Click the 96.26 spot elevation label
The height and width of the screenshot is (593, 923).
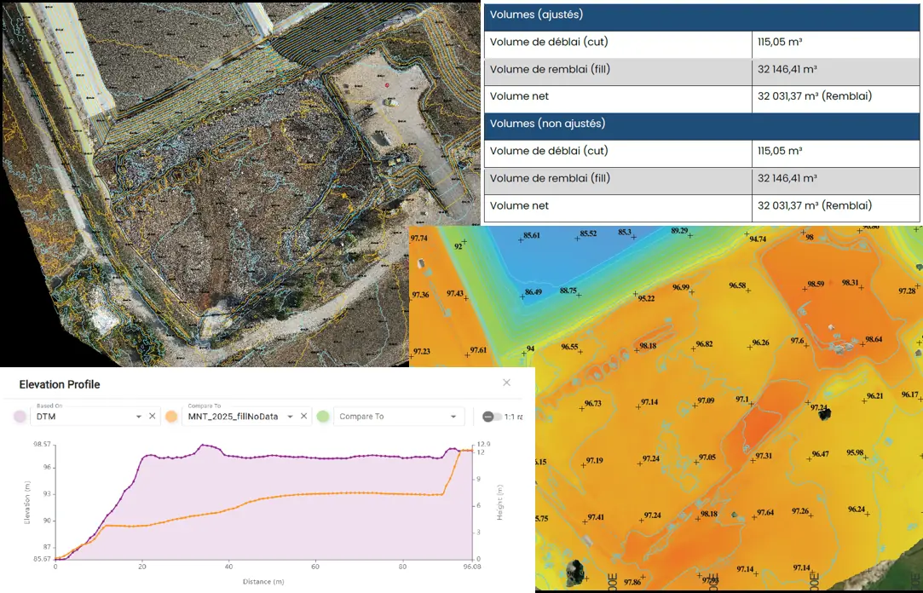pyautogui.click(x=760, y=343)
